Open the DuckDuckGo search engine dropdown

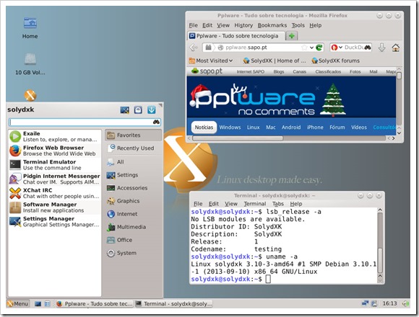(x=337, y=48)
